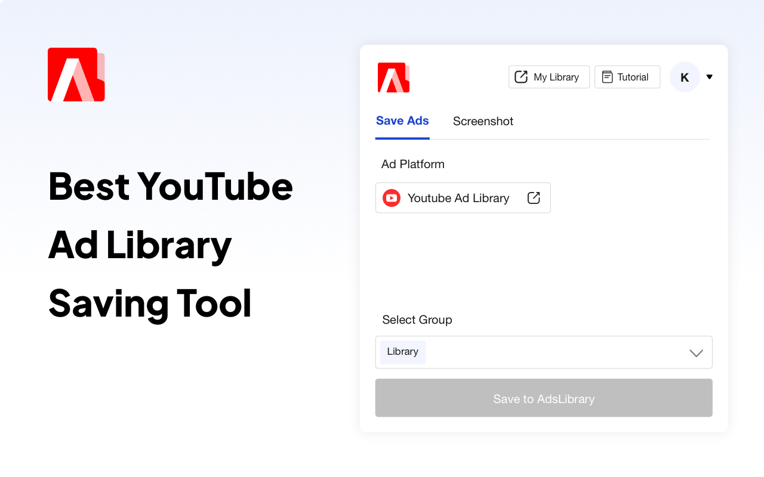764x477 pixels.
Task: Expand the dropdown arrow beside the K avatar
Action: click(x=709, y=76)
